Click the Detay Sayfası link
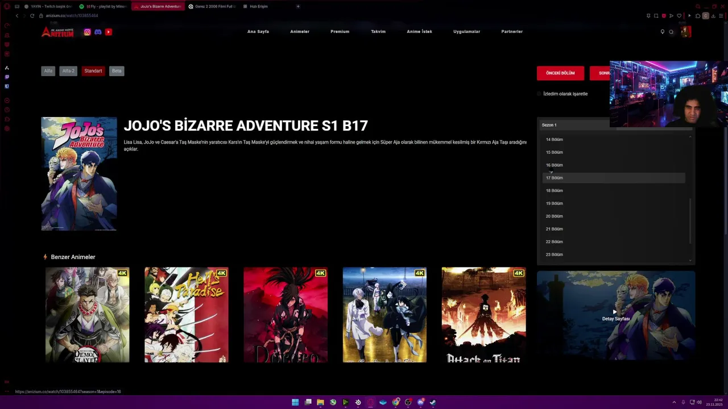Image resolution: width=728 pixels, height=409 pixels. (x=616, y=319)
